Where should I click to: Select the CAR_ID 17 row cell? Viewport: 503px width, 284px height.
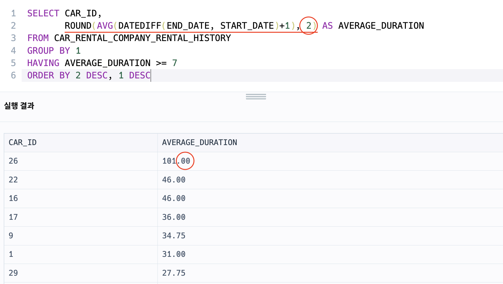pos(81,217)
